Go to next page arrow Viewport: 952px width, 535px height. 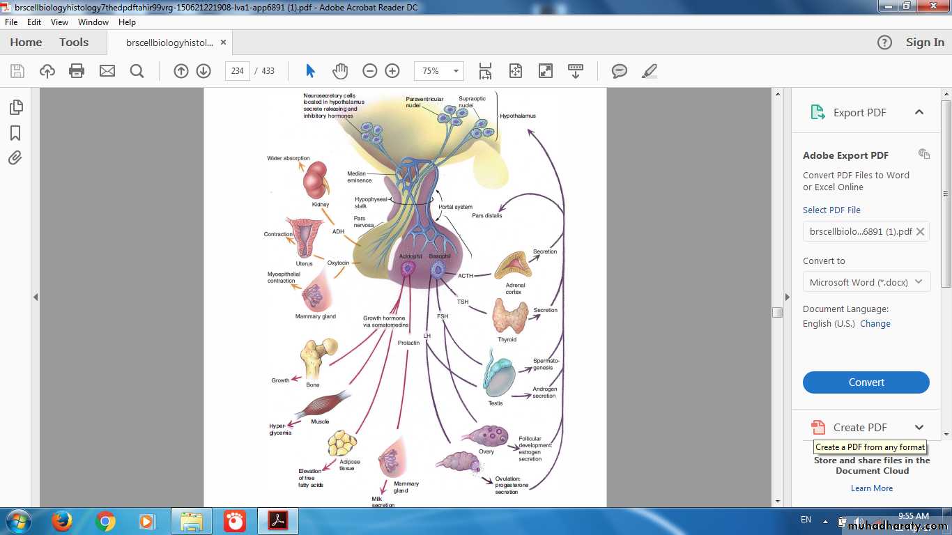(204, 71)
